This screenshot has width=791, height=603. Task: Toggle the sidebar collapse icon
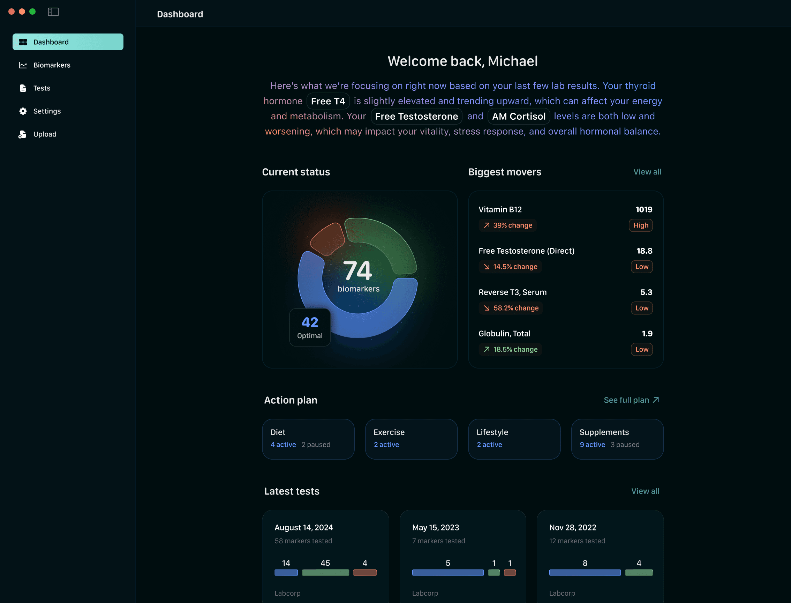[x=53, y=12]
